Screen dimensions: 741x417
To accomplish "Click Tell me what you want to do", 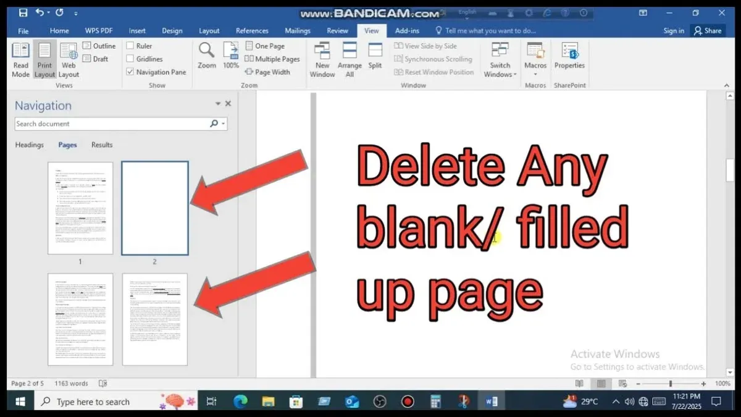I will [x=485, y=31].
